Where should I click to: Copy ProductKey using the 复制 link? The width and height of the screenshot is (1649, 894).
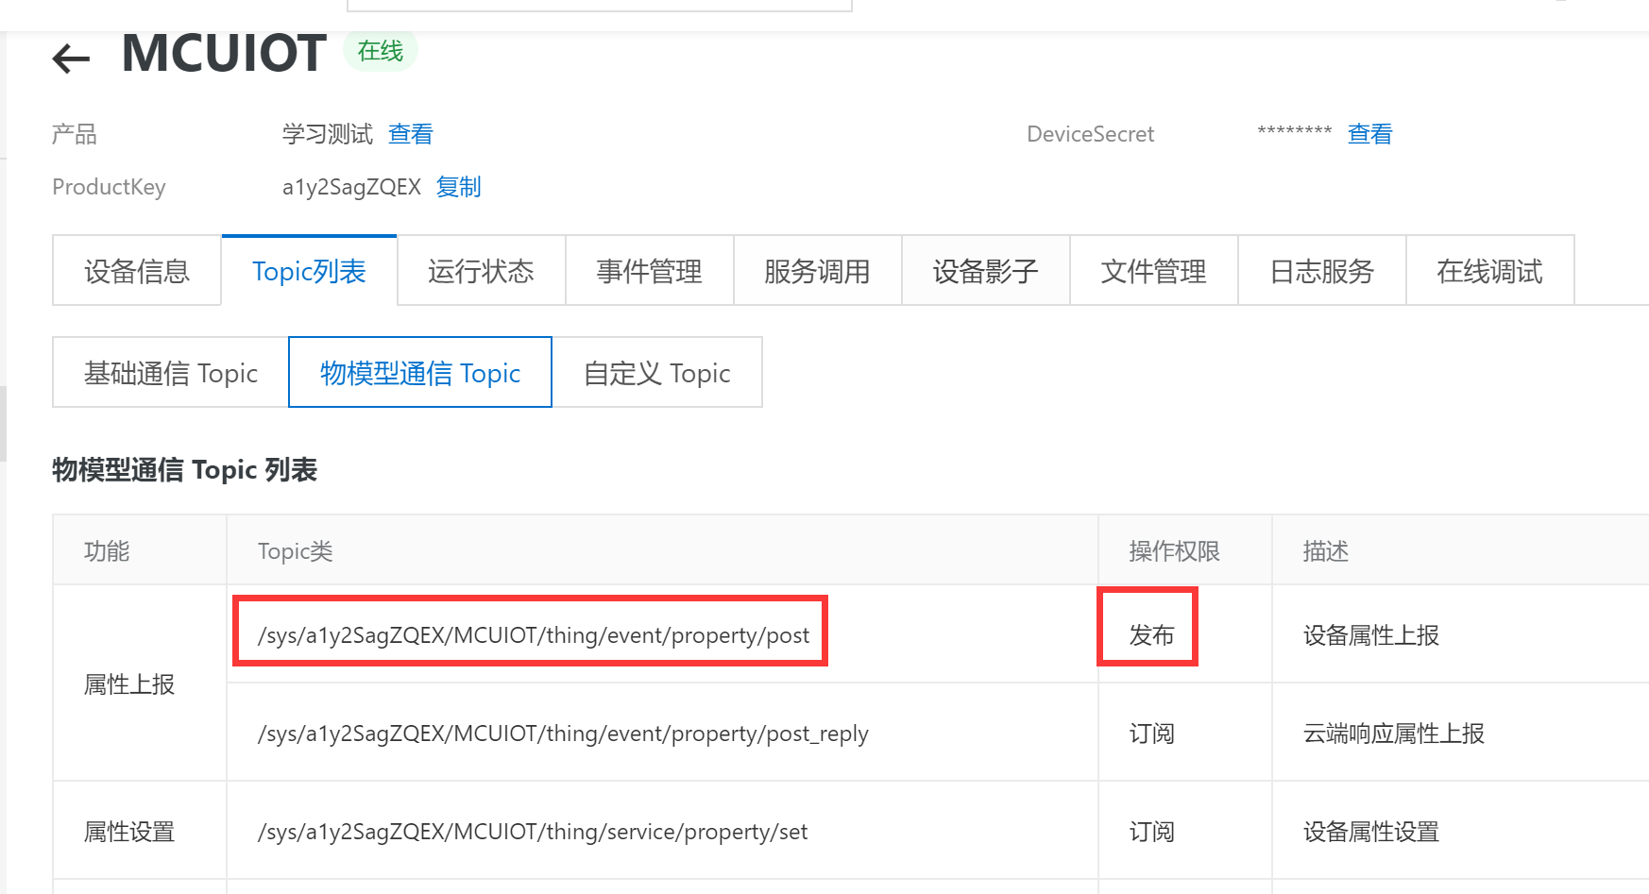[x=458, y=187]
